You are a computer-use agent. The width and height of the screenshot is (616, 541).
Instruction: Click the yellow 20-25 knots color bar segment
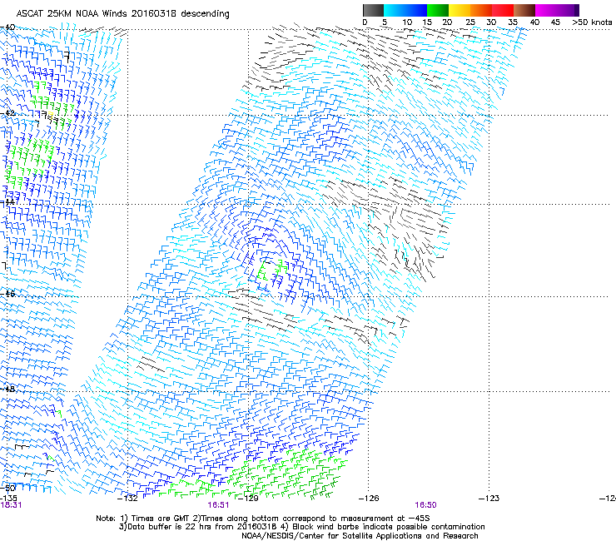pyautogui.click(x=460, y=10)
